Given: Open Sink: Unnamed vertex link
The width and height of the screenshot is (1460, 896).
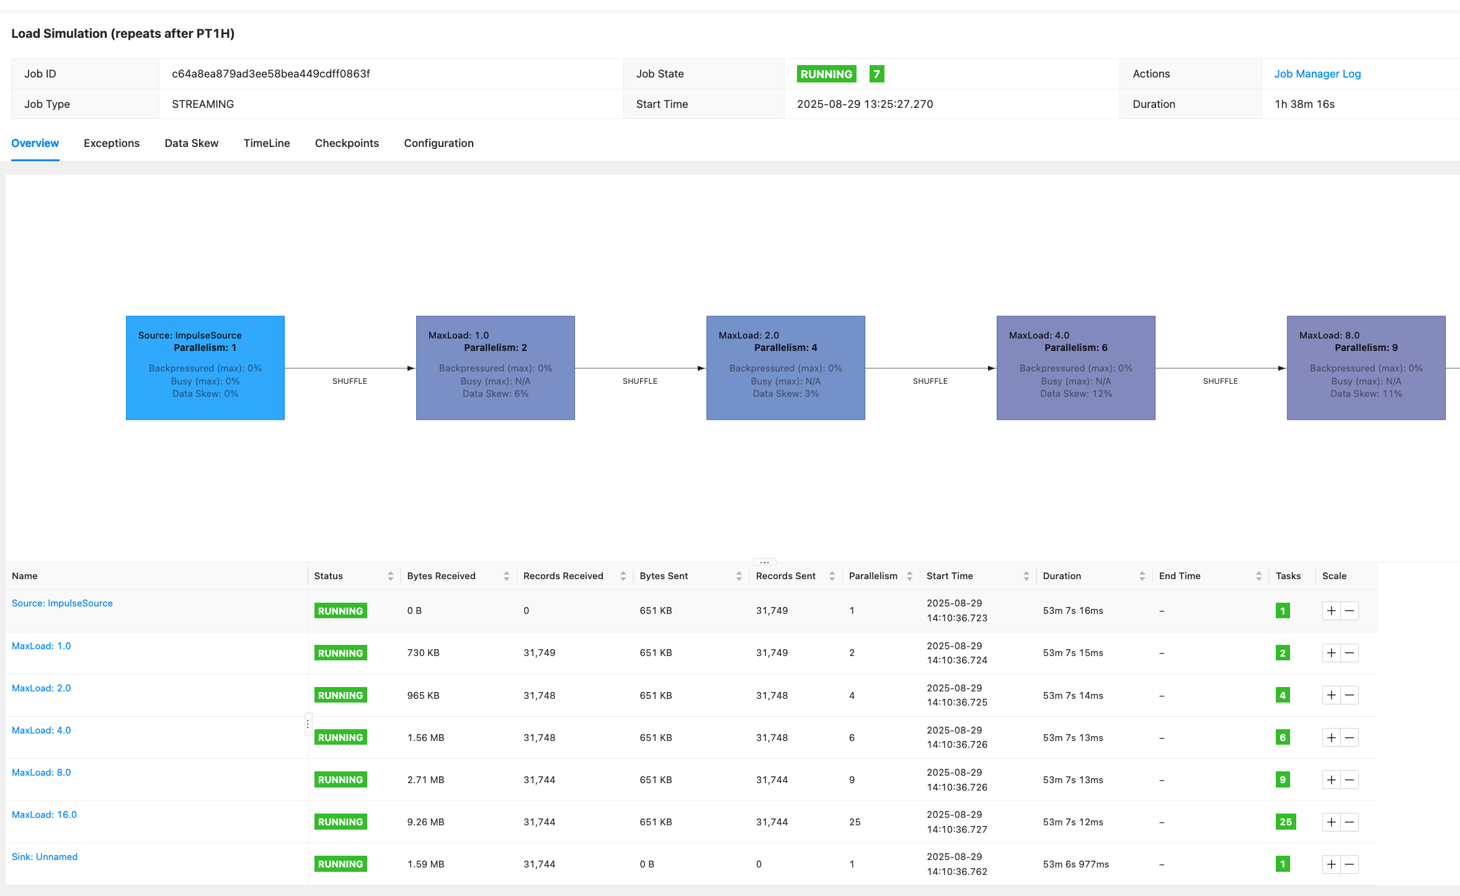Looking at the screenshot, I should point(45,857).
